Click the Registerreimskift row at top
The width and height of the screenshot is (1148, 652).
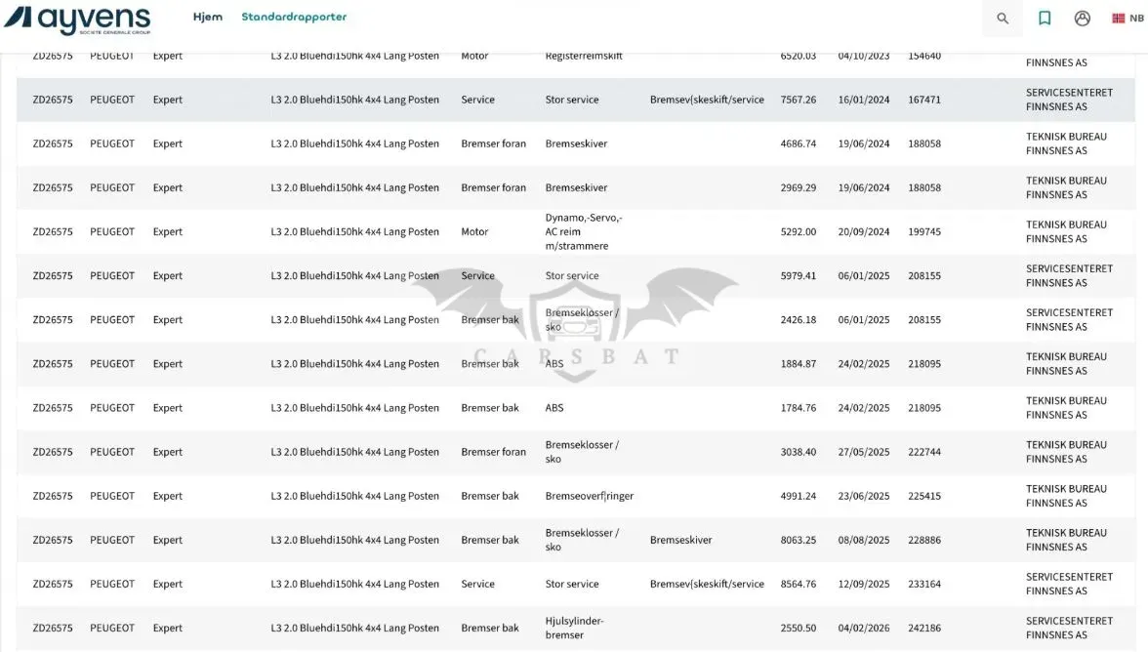[576, 56]
